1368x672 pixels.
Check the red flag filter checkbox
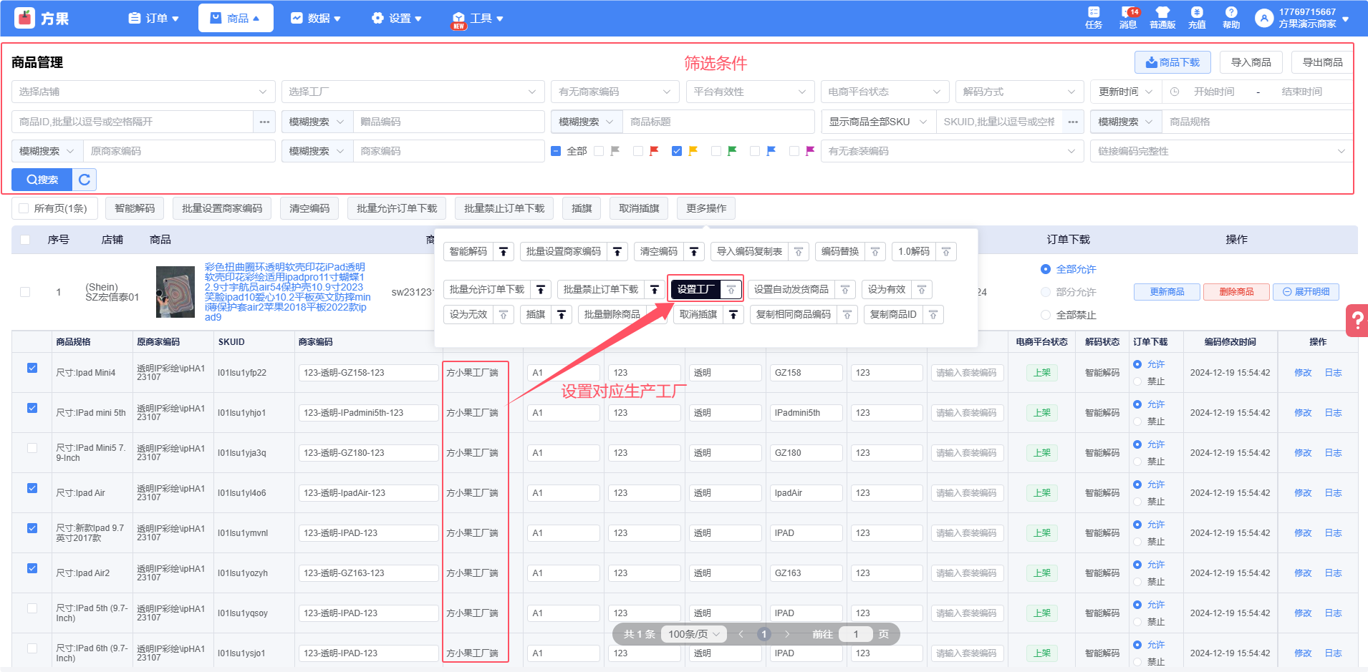(637, 151)
